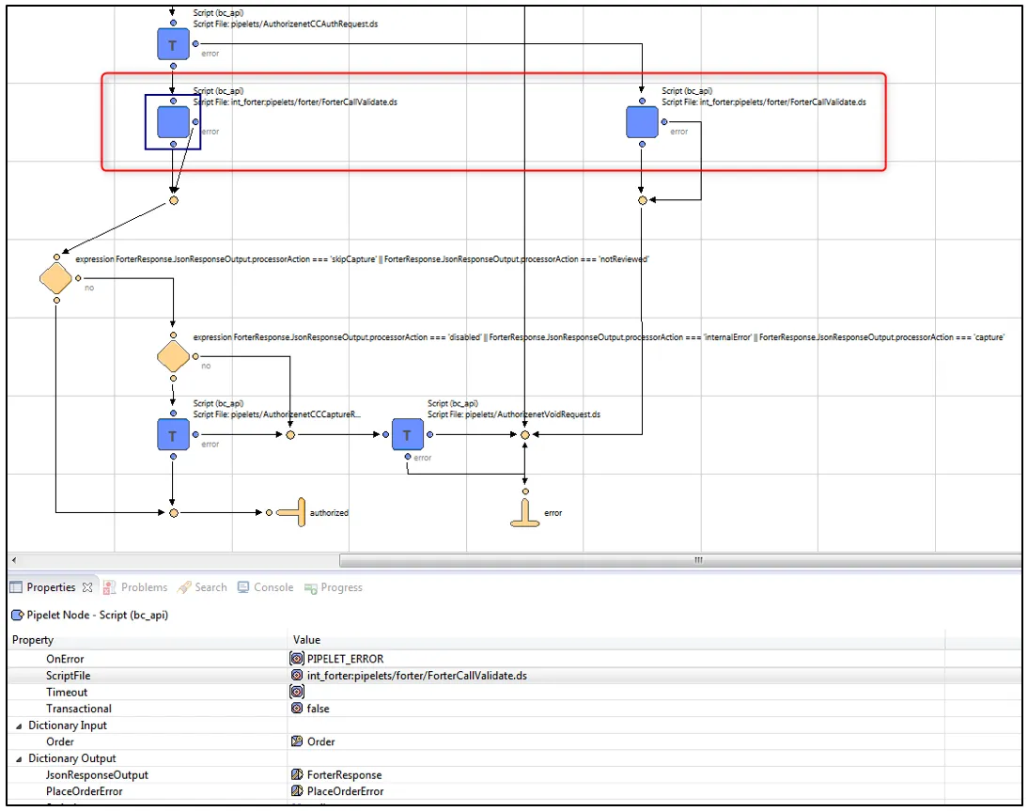Viewport: 1028px width, 811px height.
Task: Select the AuthorizenetCCAuthRequest.ds script pipelet node
Action: click(x=173, y=44)
